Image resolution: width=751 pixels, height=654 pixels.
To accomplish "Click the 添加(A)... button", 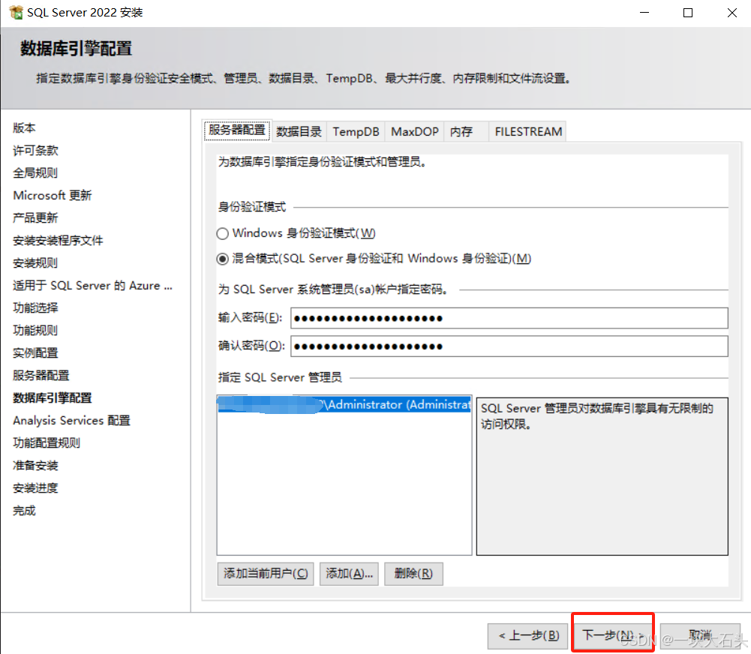I will (x=349, y=574).
